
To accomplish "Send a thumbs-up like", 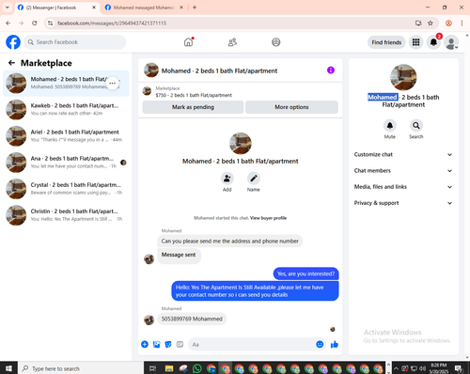I will point(335,344).
